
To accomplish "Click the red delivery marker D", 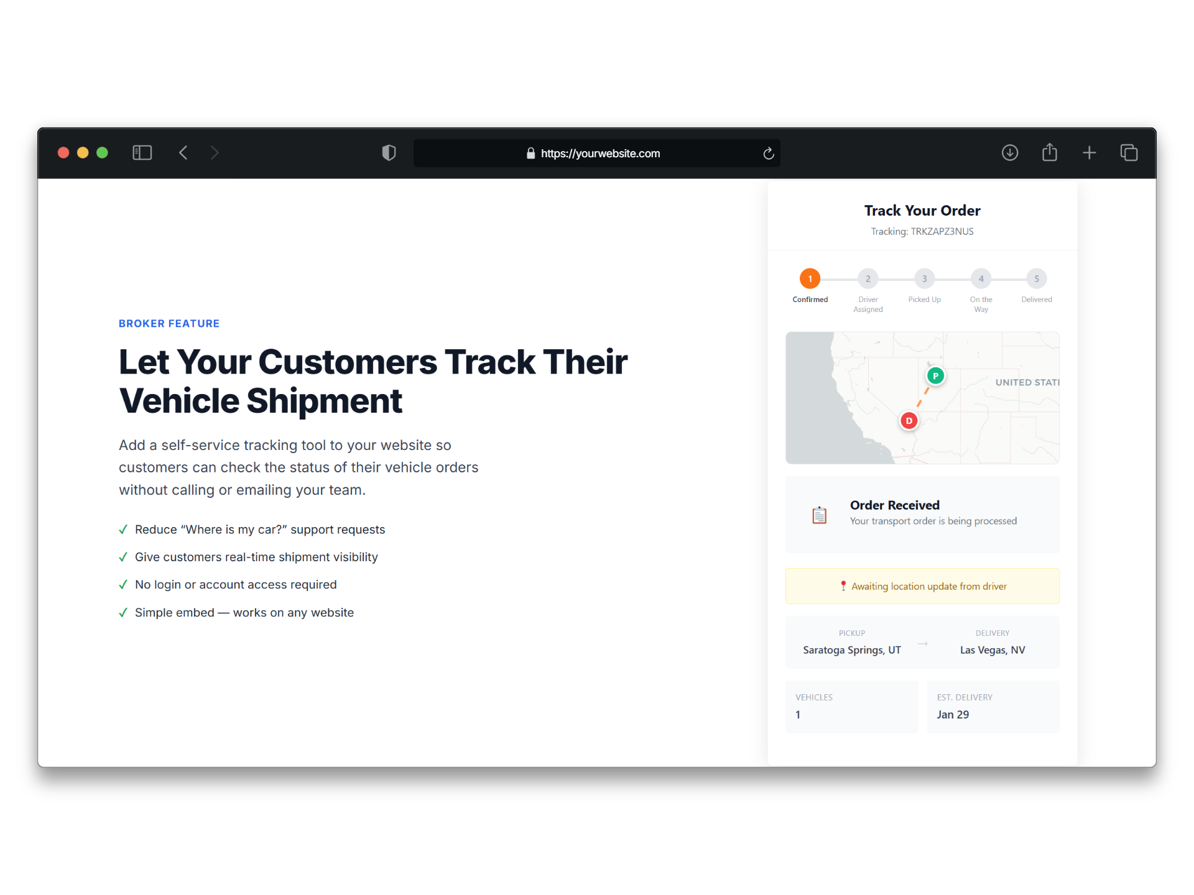I will [x=909, y=421].
